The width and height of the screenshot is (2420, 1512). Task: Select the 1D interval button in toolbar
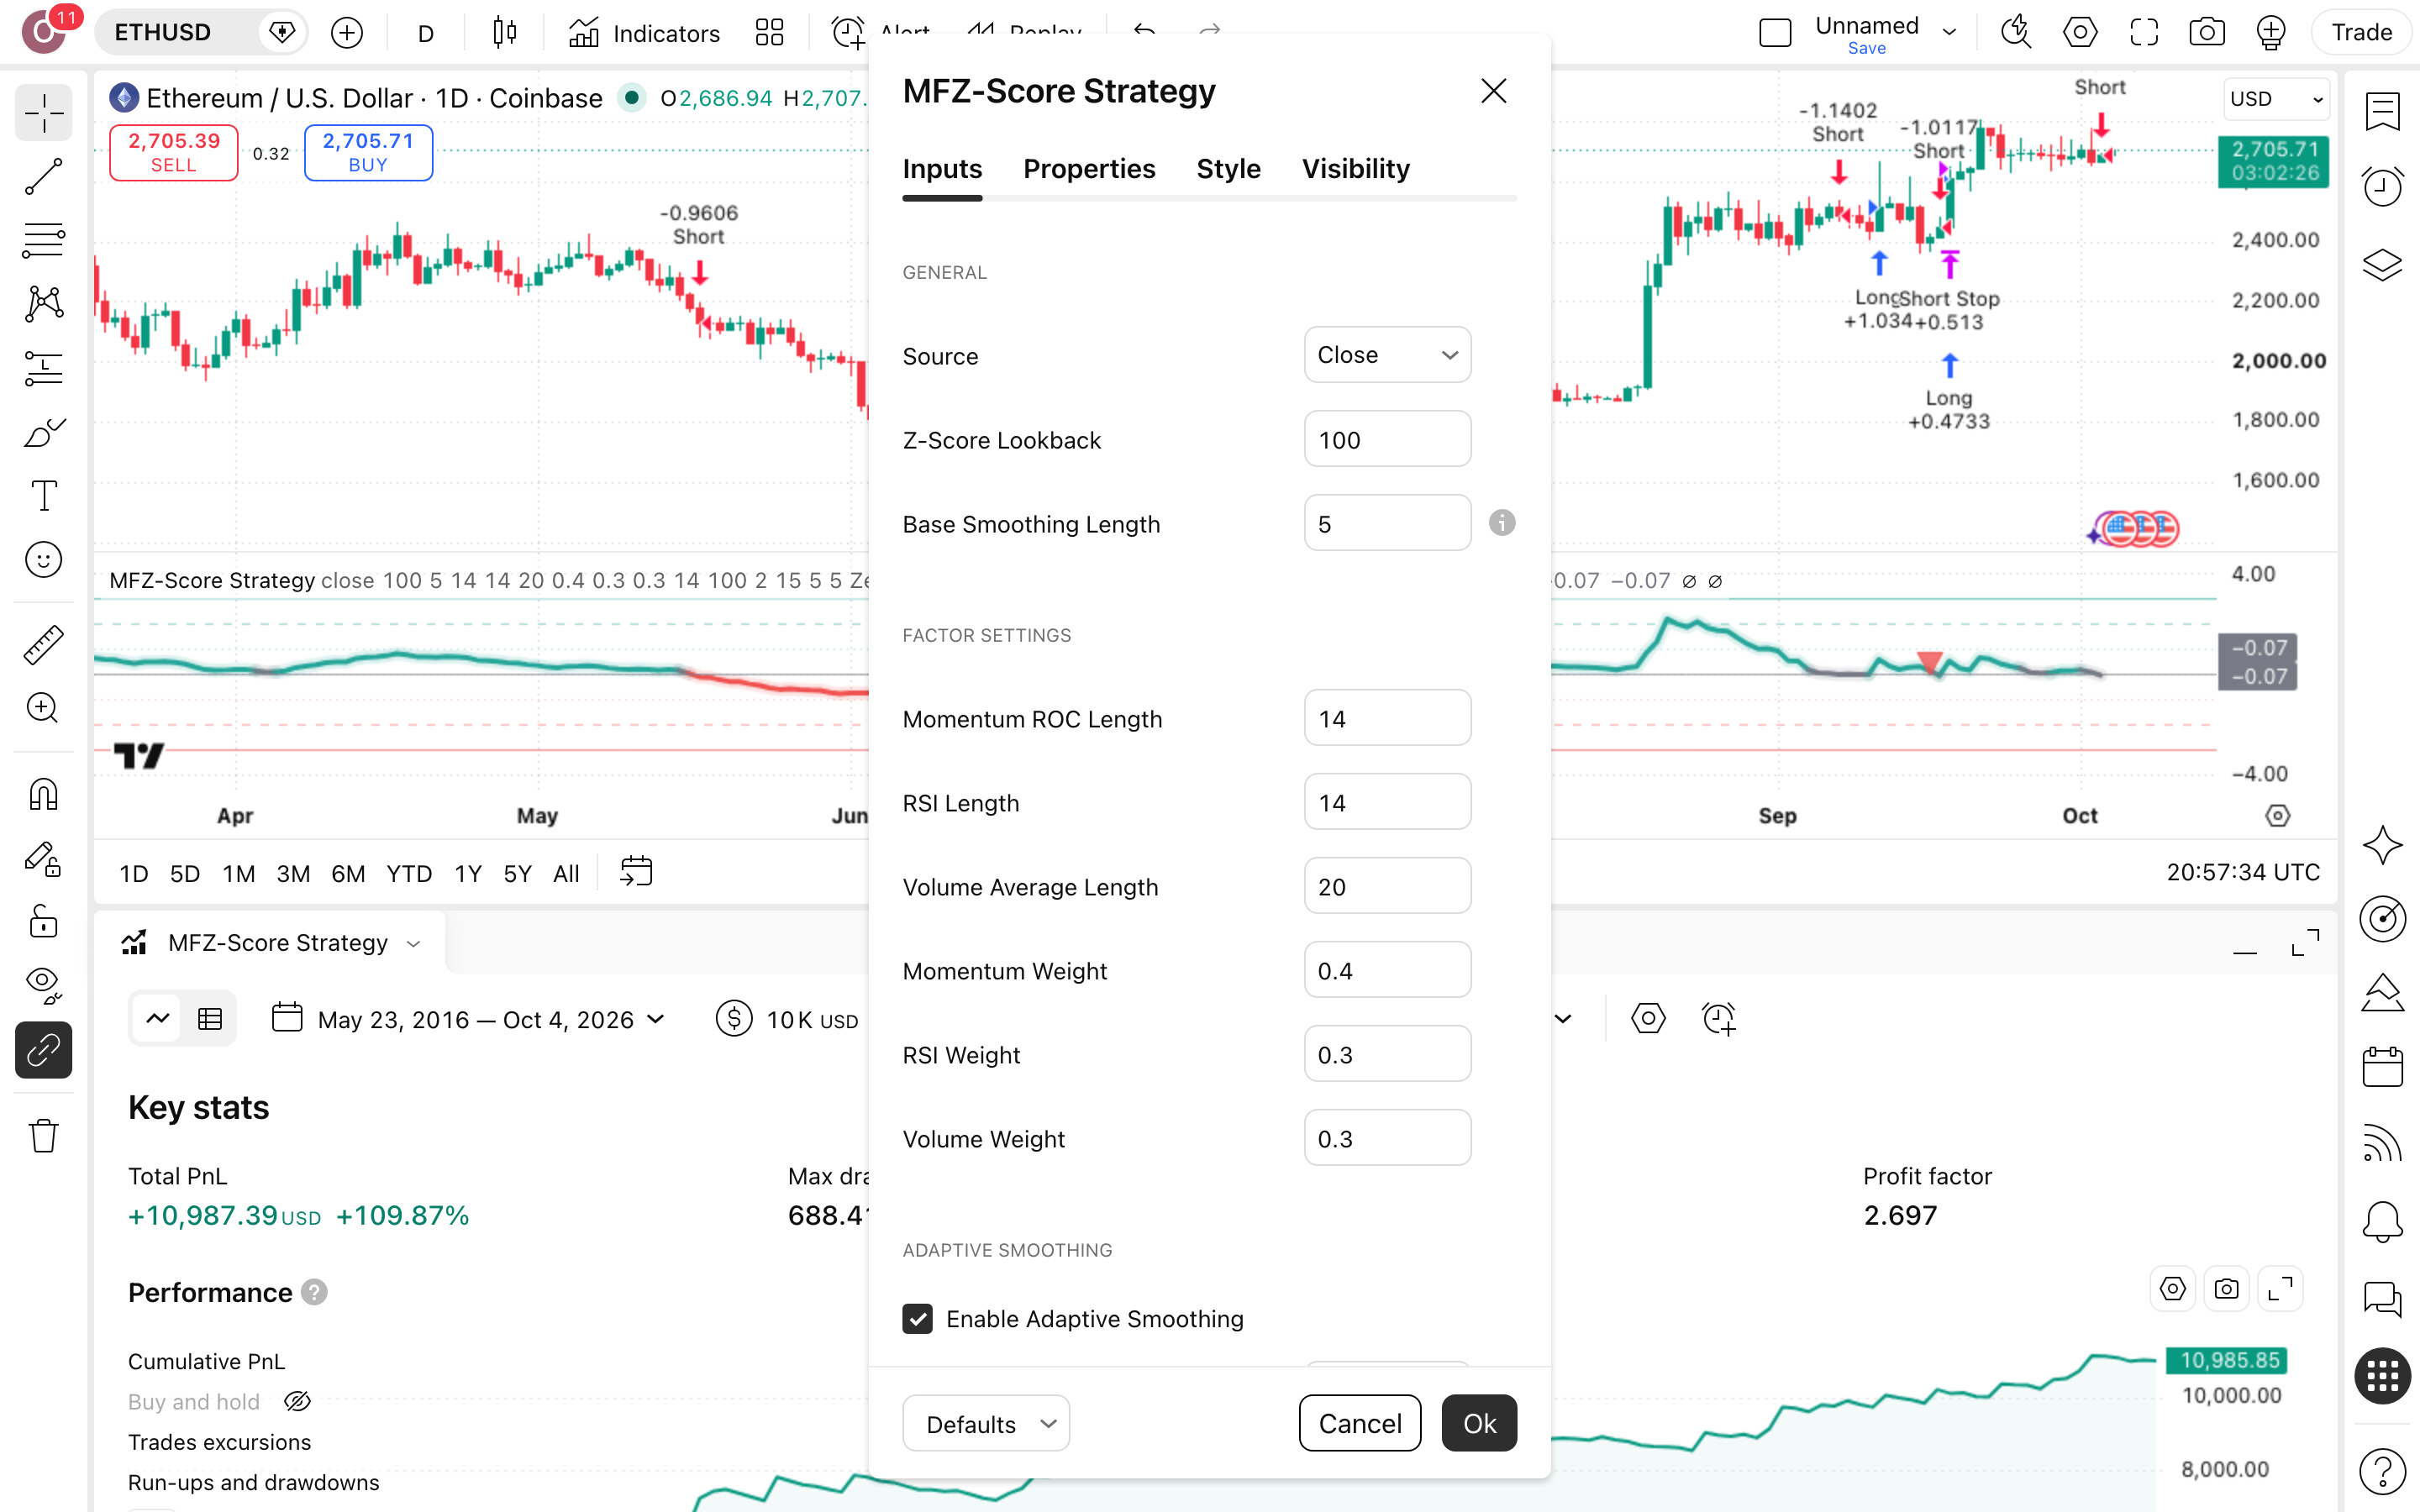[134, 873]
